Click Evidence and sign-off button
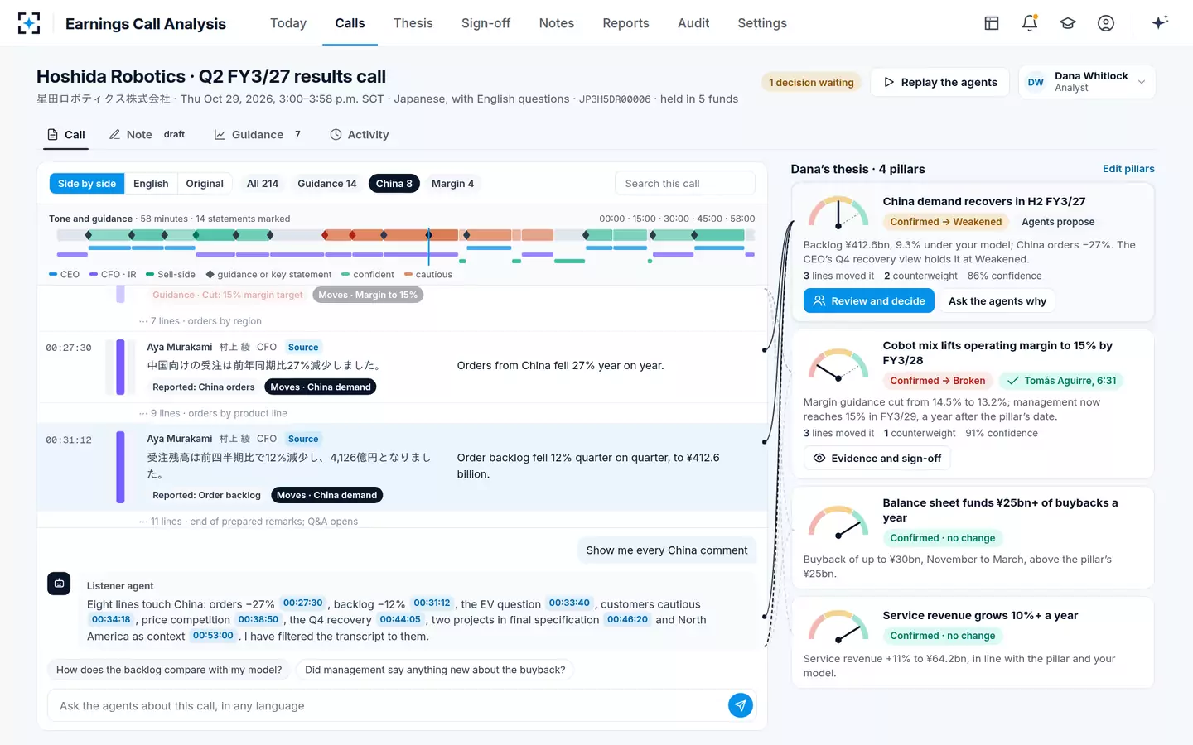The height and width of the screenshot is (745, 1193). tap(877, 458)
